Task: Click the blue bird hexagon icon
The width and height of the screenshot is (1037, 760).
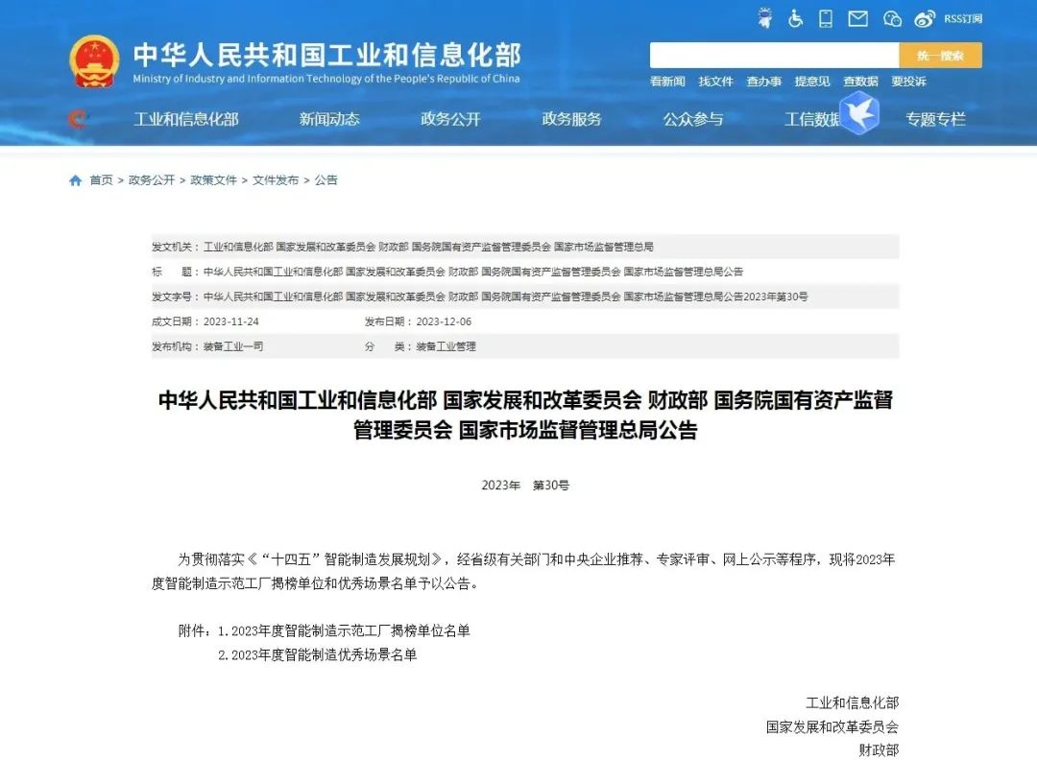Action: pos(859,113)
